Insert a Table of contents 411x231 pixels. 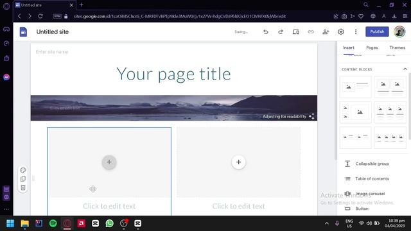(x=372, y=178)
